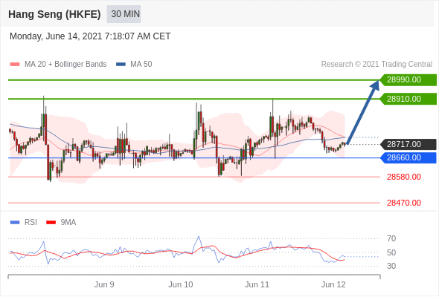Viewport: 439px width, 297px height.
Task: Click the Jun 9 date marker
Action: click(104, 284)
